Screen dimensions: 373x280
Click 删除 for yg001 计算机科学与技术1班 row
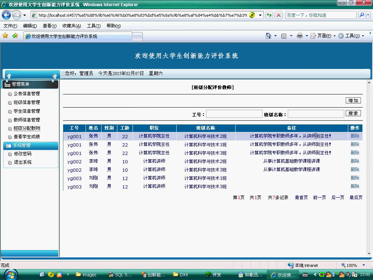pos(355,144)
